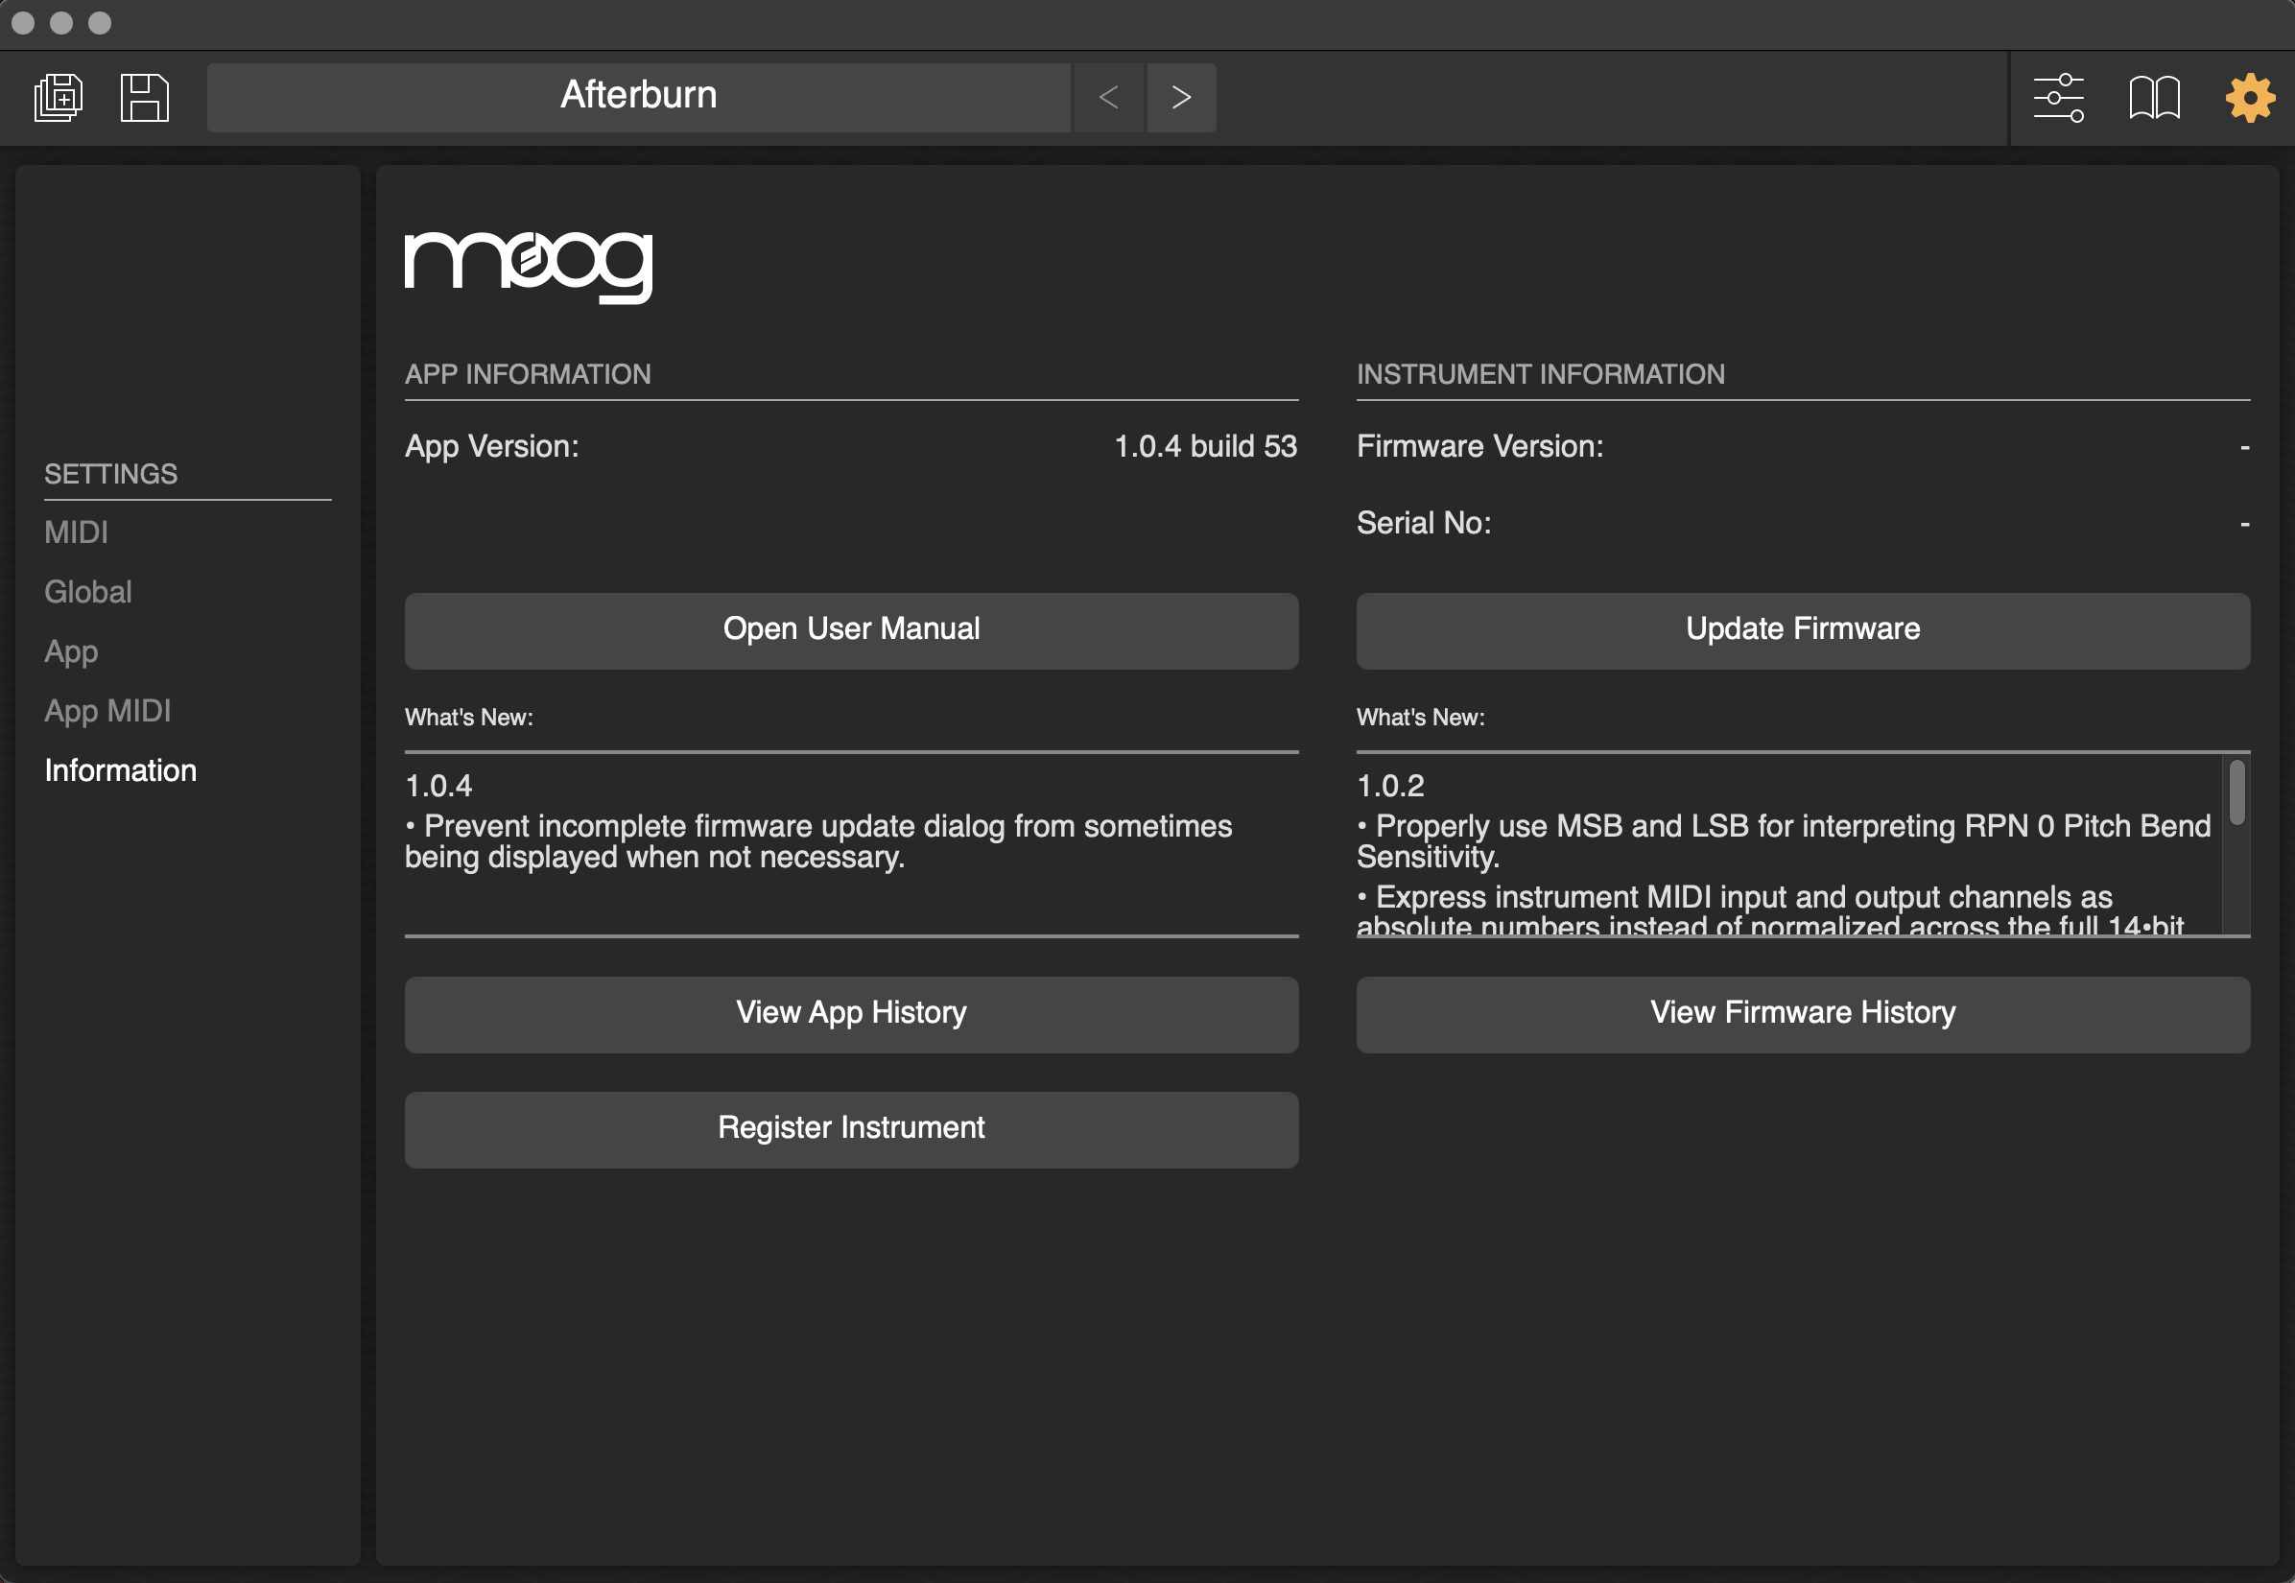Open App MIDI settings section
The image size is (2295, 1583).
tap(108, 711)
